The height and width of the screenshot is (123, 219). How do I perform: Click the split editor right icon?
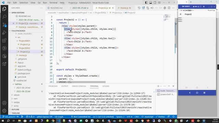(169, 8)
